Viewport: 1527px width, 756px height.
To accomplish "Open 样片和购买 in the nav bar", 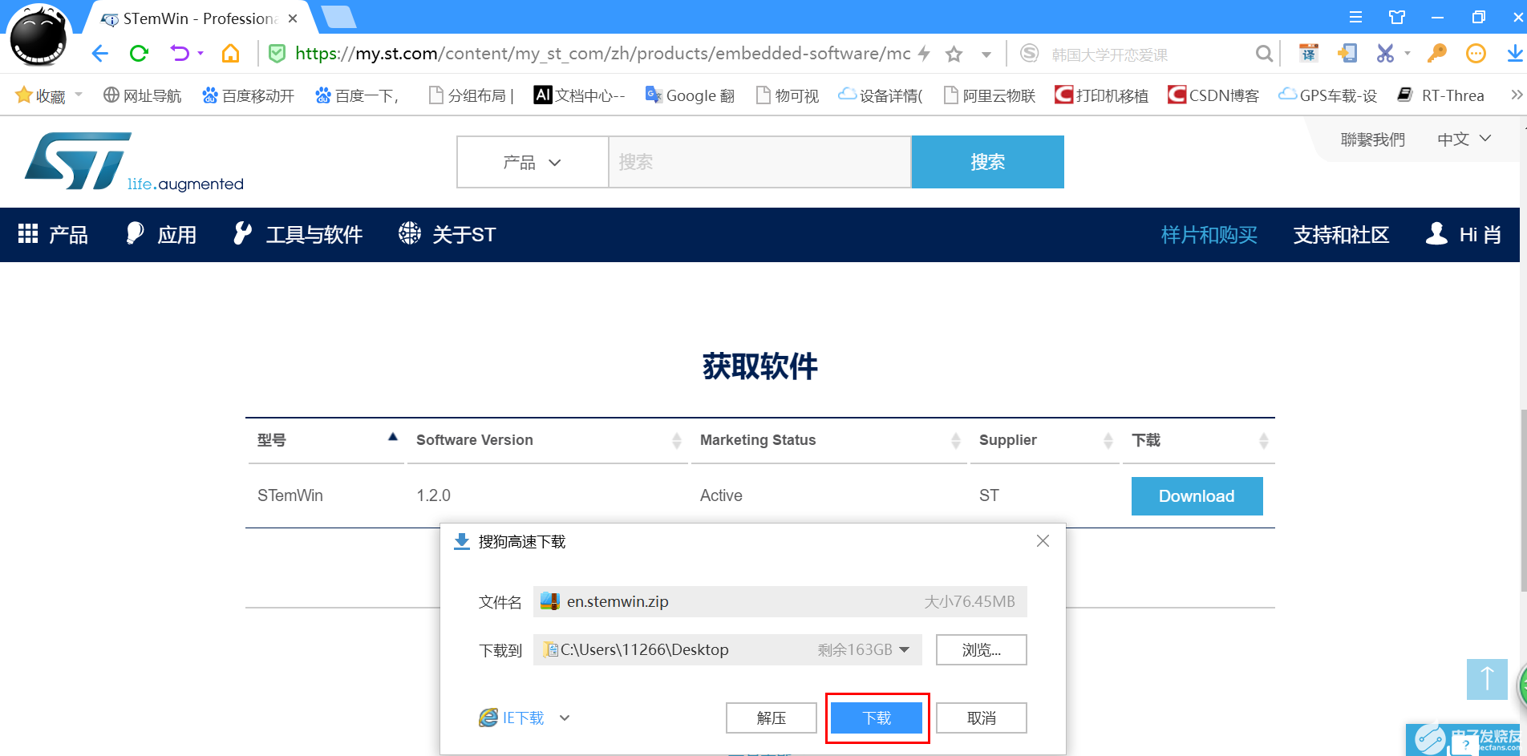I will 1209,235.
